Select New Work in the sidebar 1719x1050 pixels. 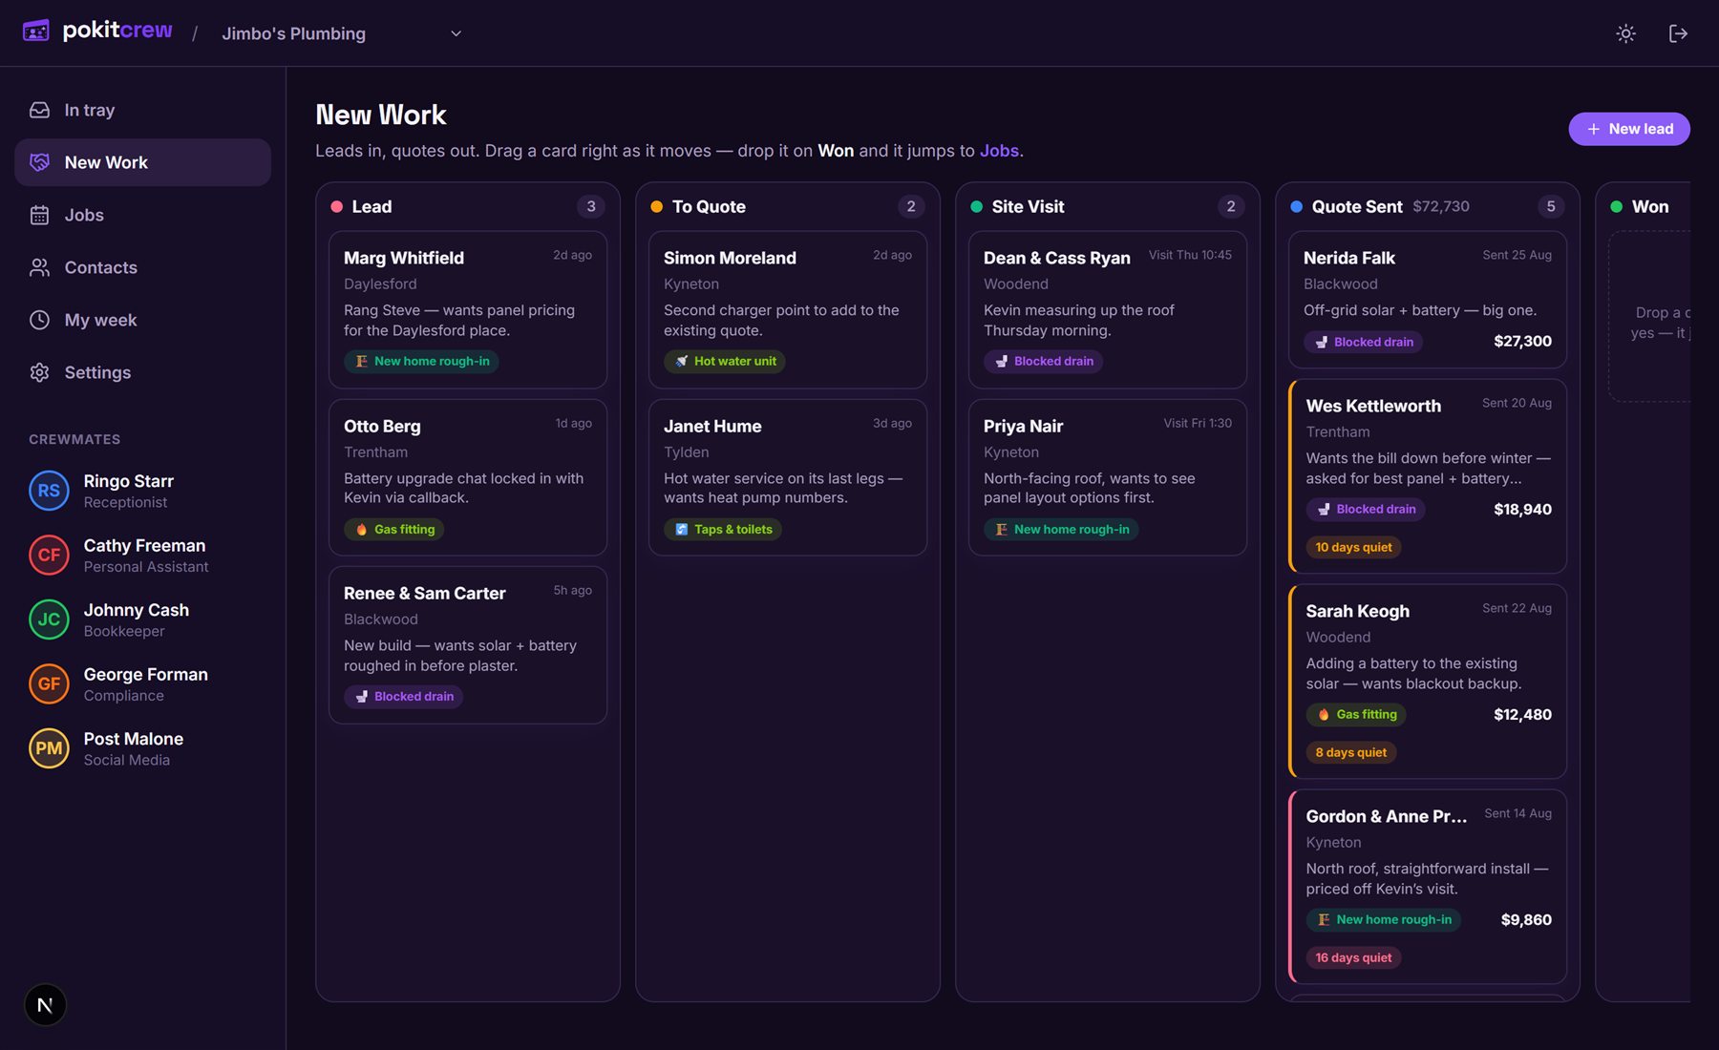(x=142, y=162)
